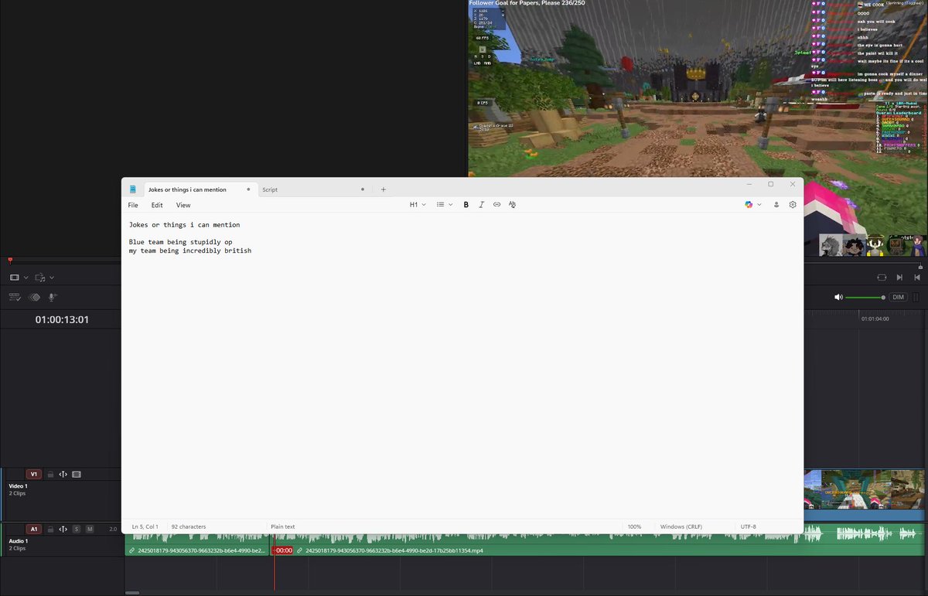Click the red marker on viewer scrub bar

pos(10,260)
